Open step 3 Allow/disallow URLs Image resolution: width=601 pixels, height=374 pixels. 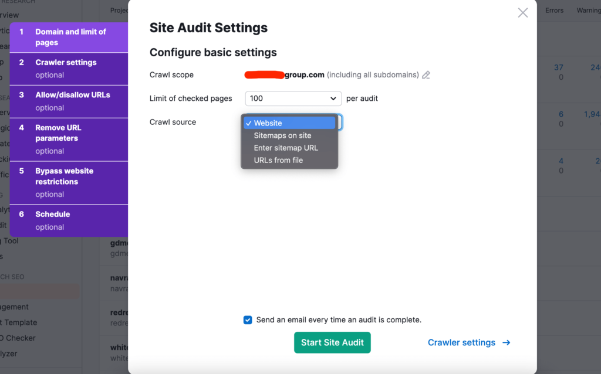[x=69, y=101]
